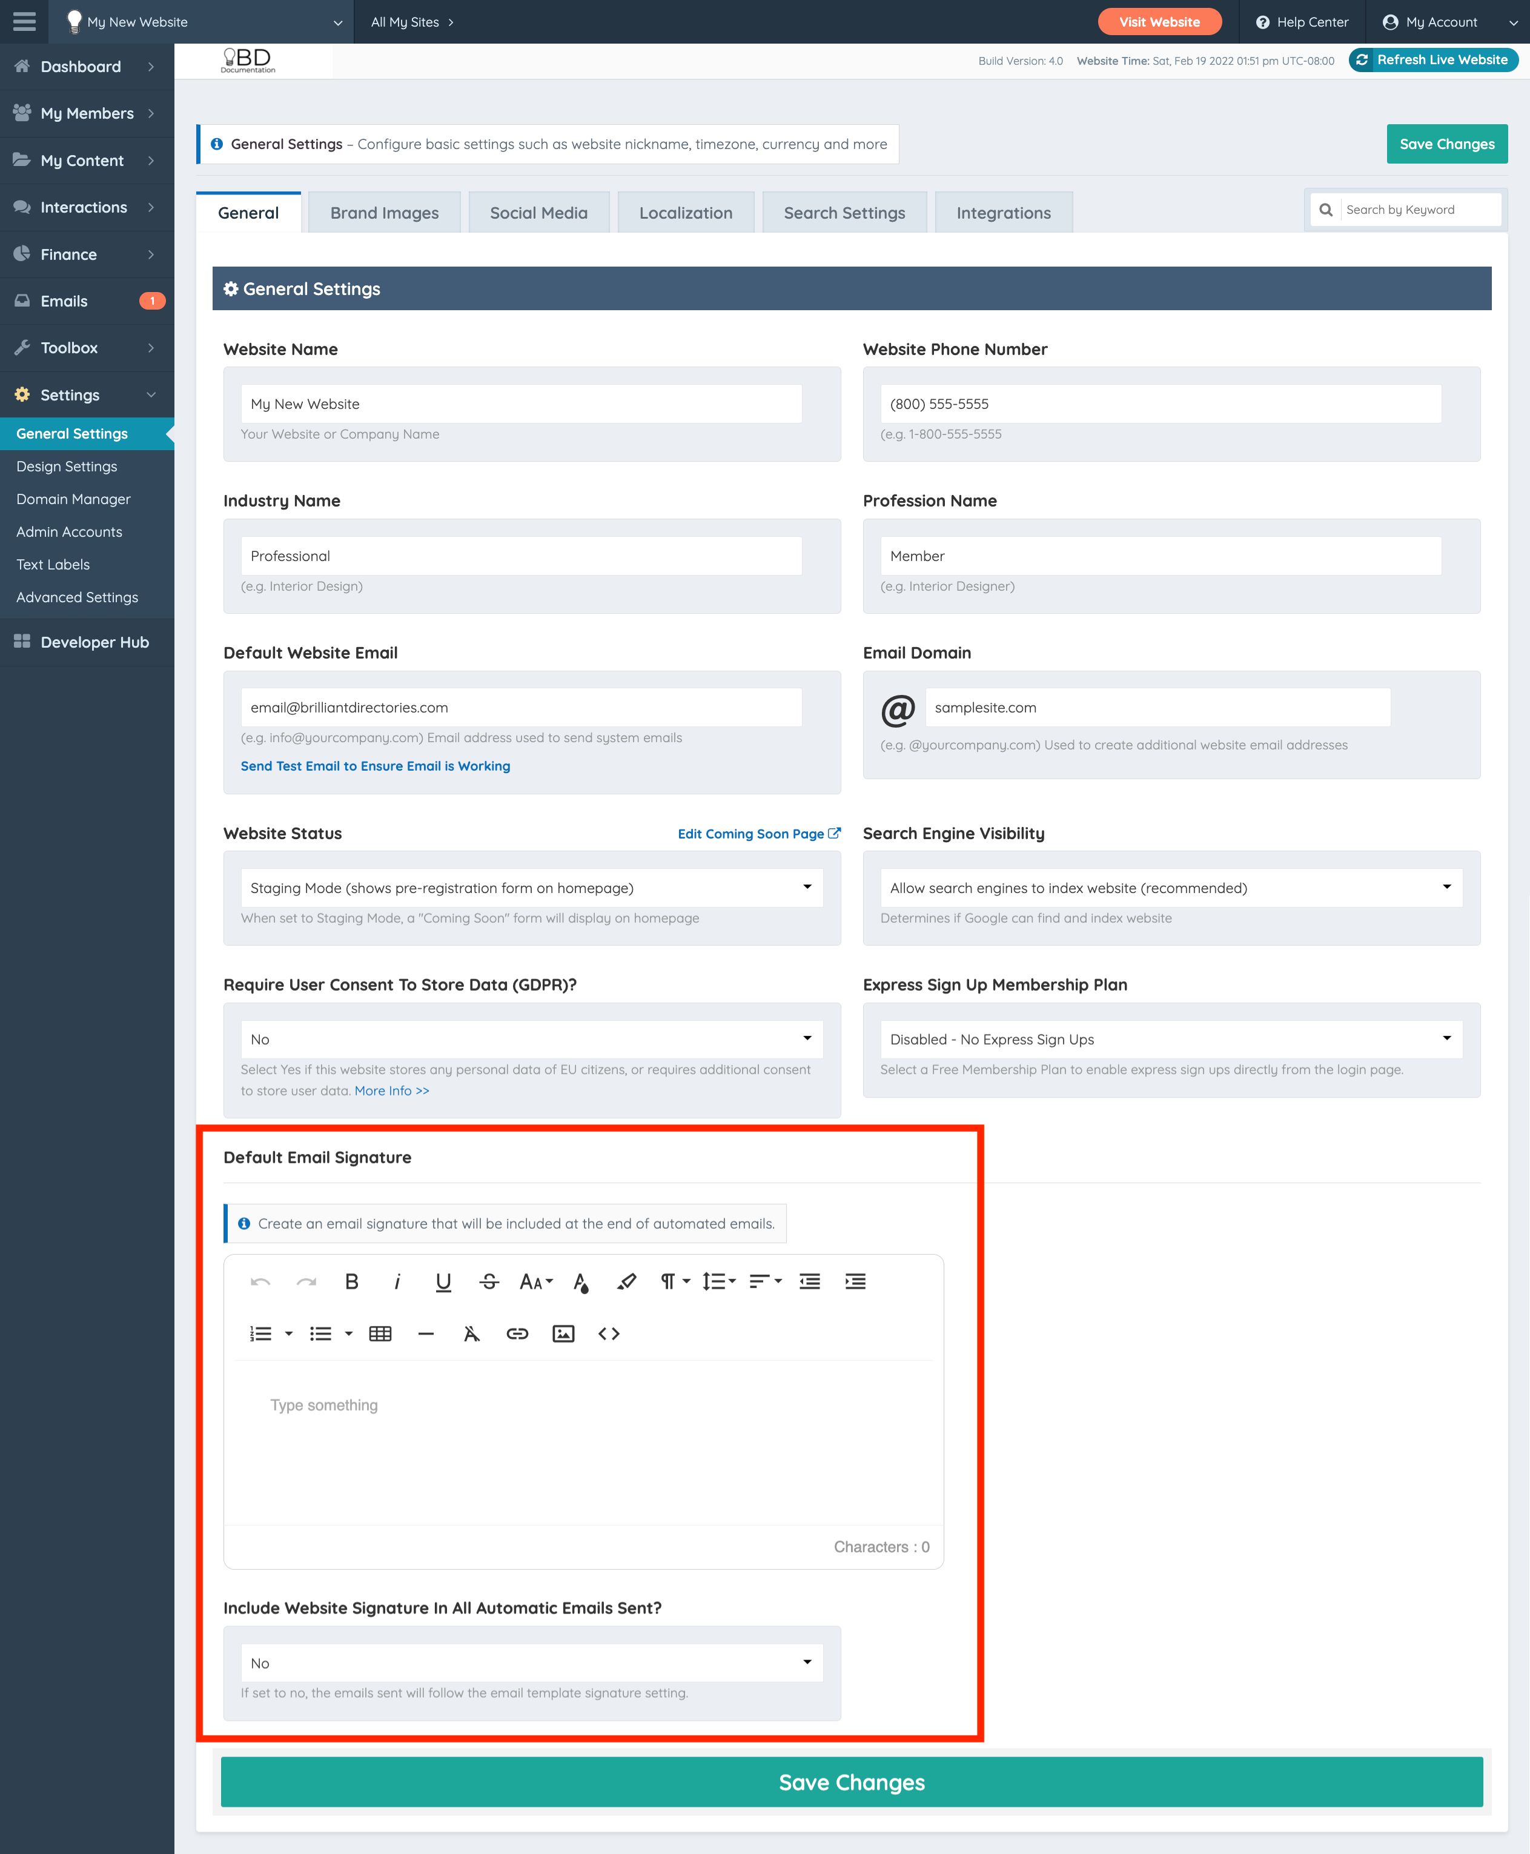
Task: Click the italic formatting icon
Action: coord(397,1282)
